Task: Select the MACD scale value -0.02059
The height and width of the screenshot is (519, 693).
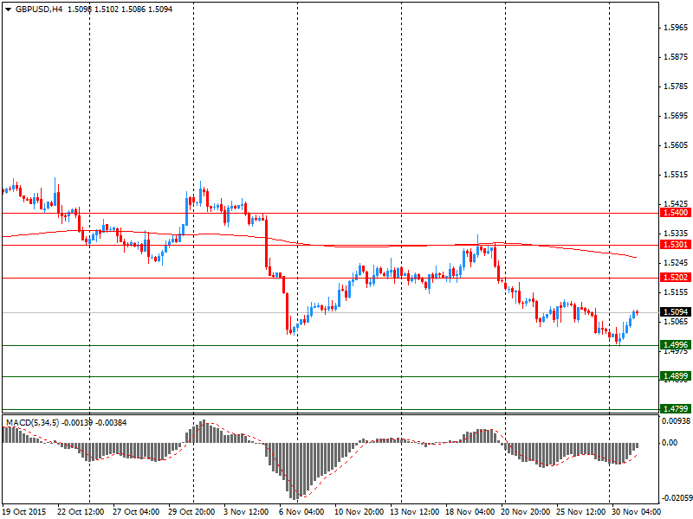Action: point(677,498)
